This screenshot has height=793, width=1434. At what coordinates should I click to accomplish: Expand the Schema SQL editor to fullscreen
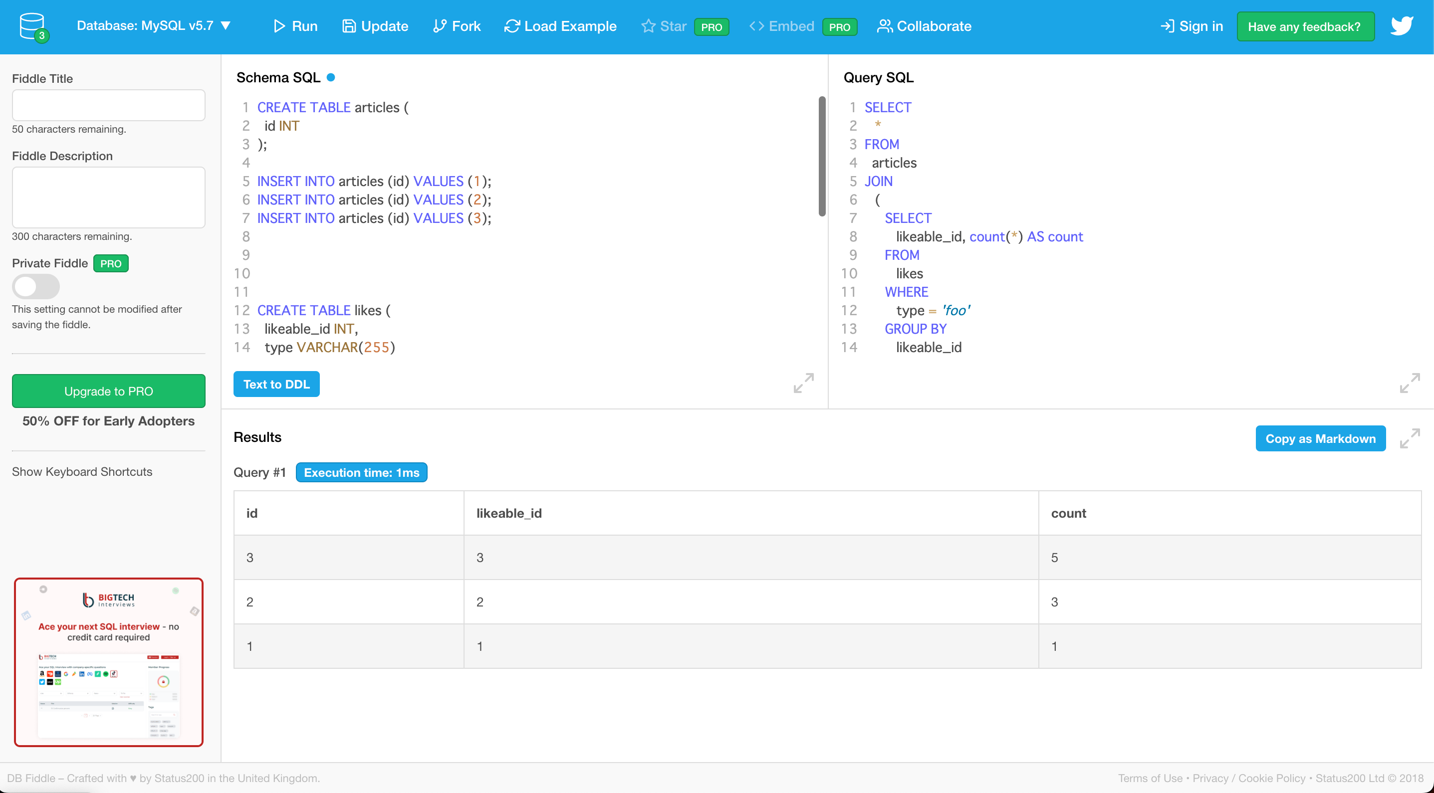point(803,383)
